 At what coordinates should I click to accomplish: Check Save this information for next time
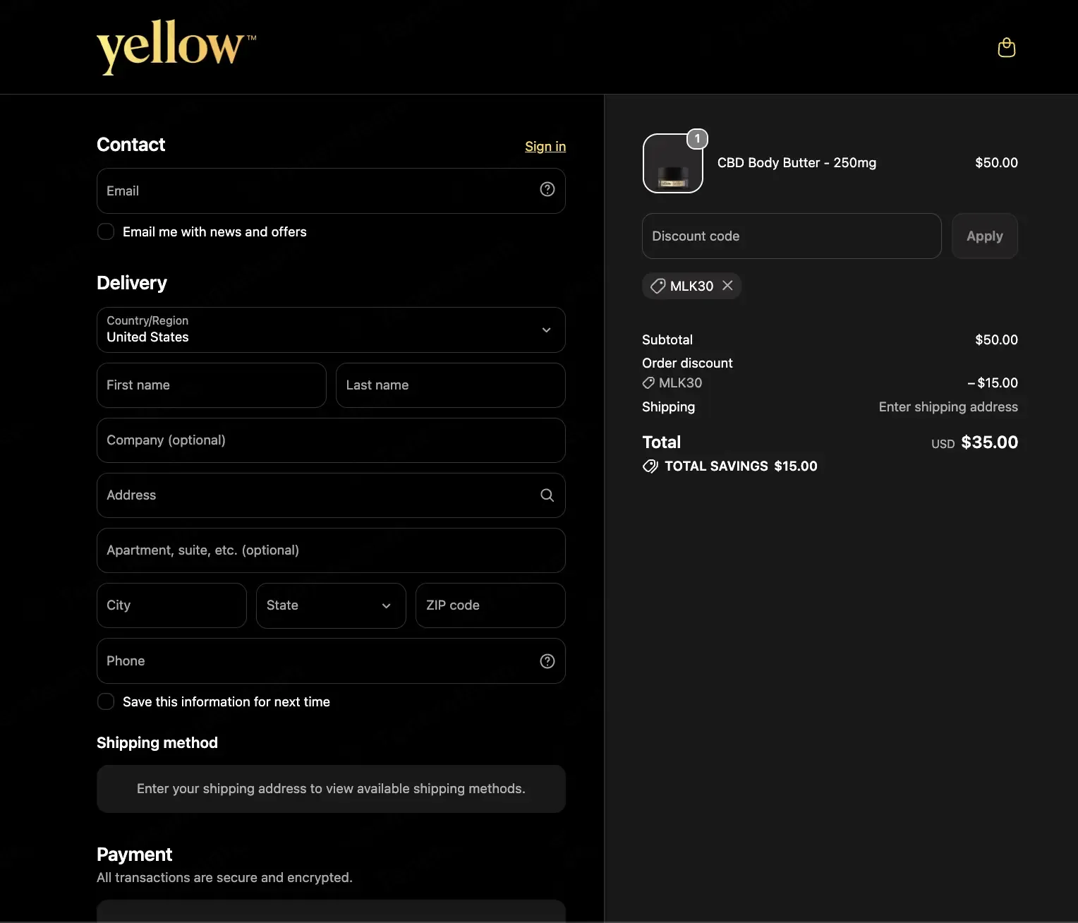click(x=106, y=701)
